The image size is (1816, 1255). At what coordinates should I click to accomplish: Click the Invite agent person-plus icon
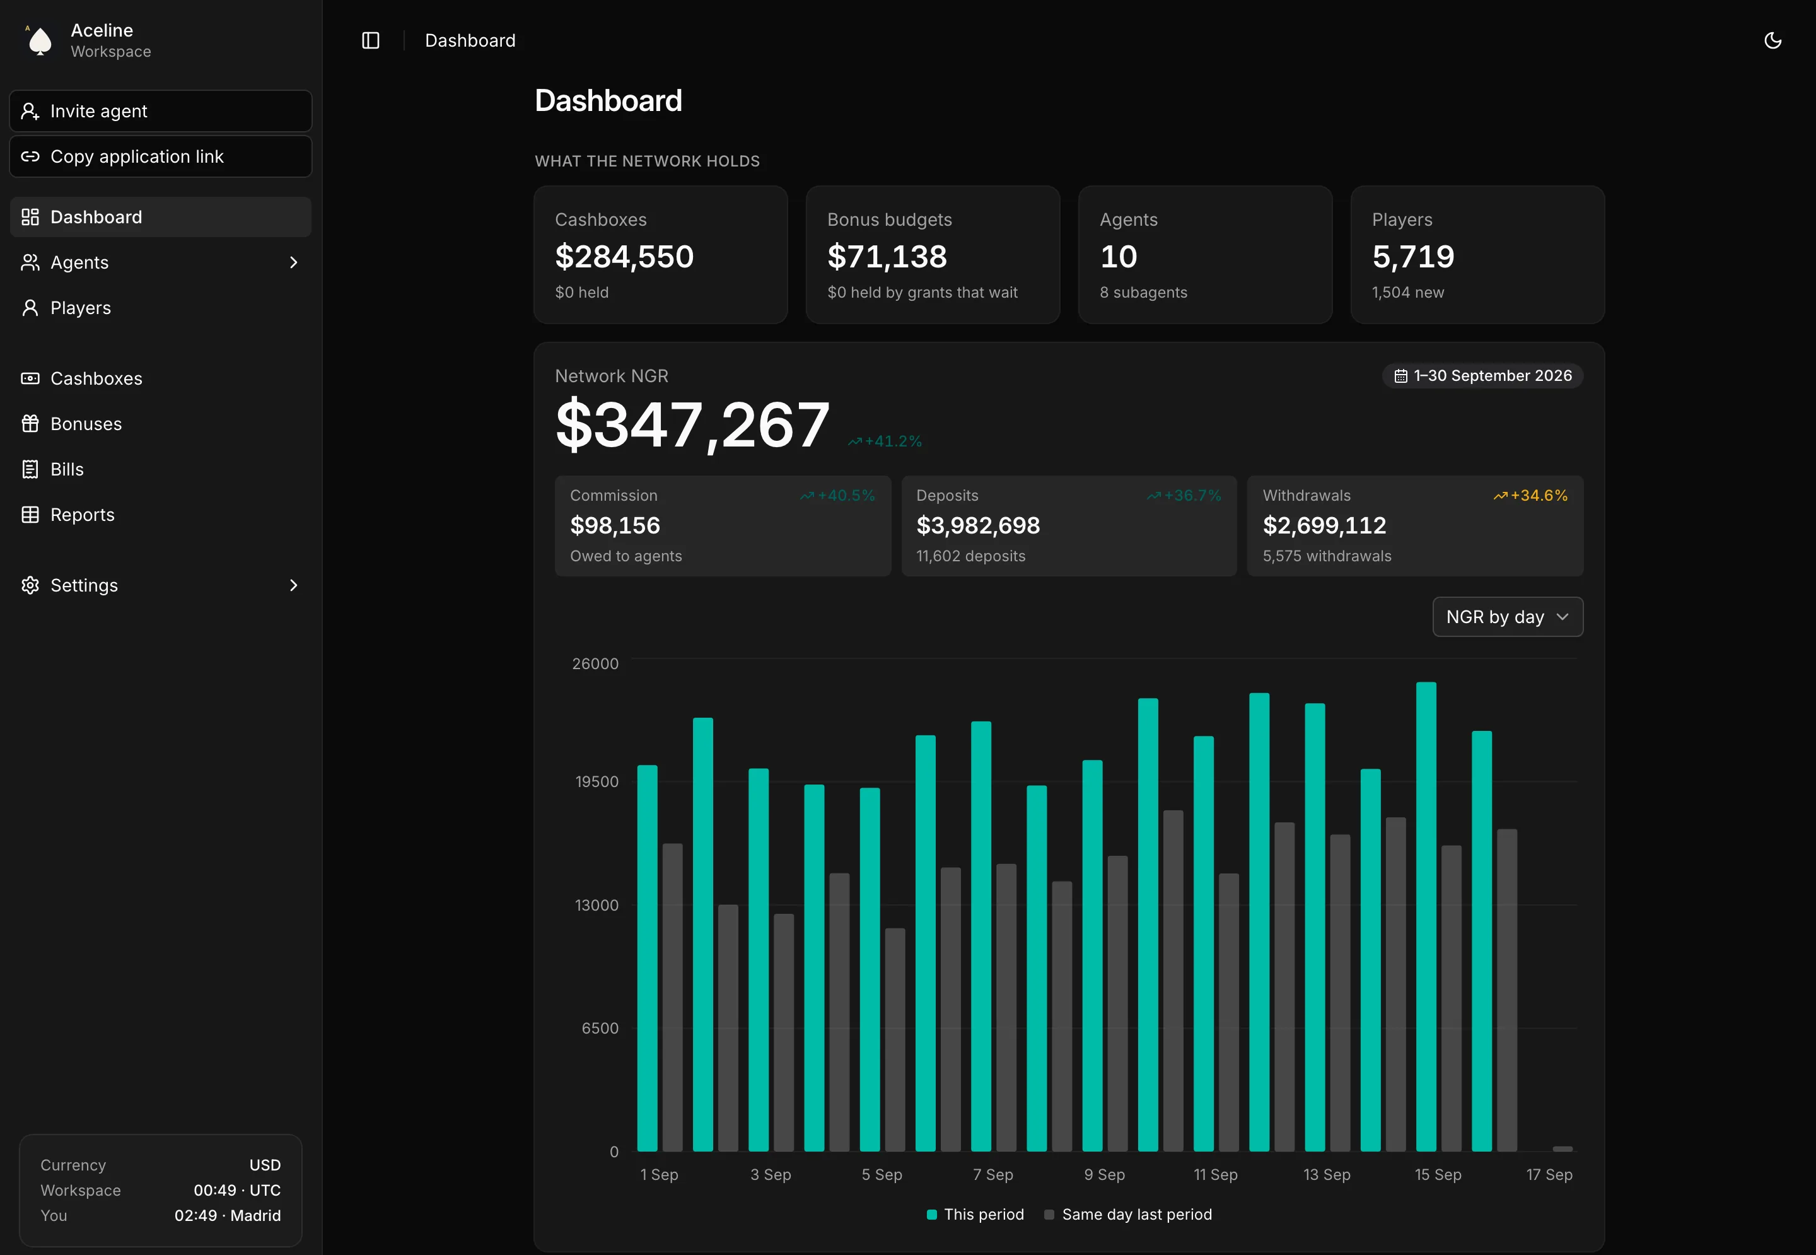(x=30, y=111)
